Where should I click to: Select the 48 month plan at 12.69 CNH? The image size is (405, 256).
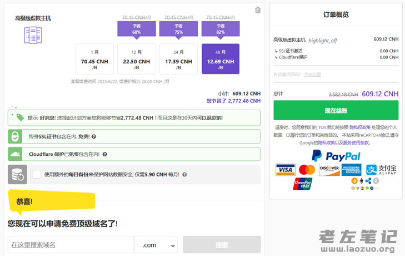pyautogui.click(x=221, y=59)
